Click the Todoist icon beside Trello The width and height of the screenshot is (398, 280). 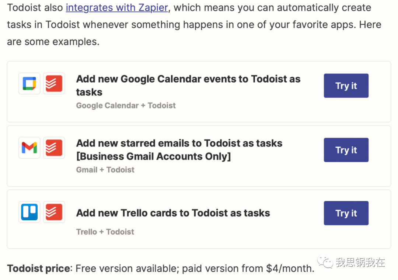point(54,212)
